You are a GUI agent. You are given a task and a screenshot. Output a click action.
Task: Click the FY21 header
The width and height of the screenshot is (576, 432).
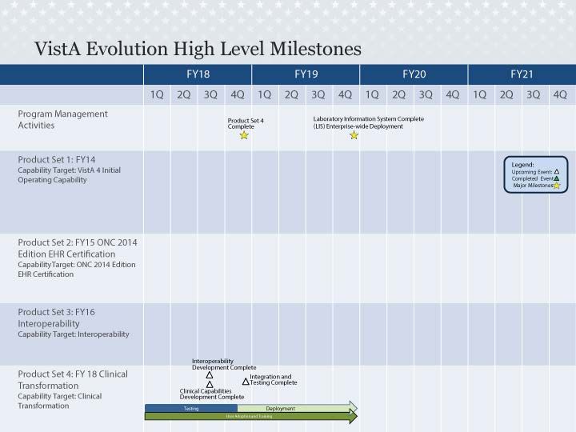[522, 74]
